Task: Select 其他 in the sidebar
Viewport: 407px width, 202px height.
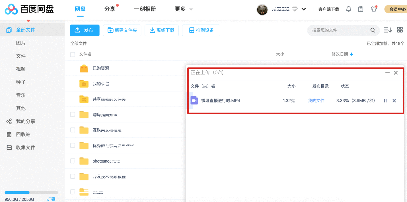Action: tap(21, 108)
